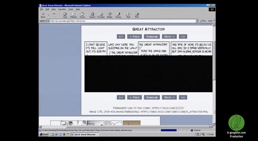Open the Help menu
The width and height of the screenshot is (258, 141).
[78, 9]
